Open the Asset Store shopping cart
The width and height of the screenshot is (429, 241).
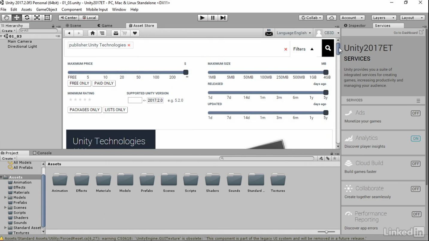pos(125,33)
